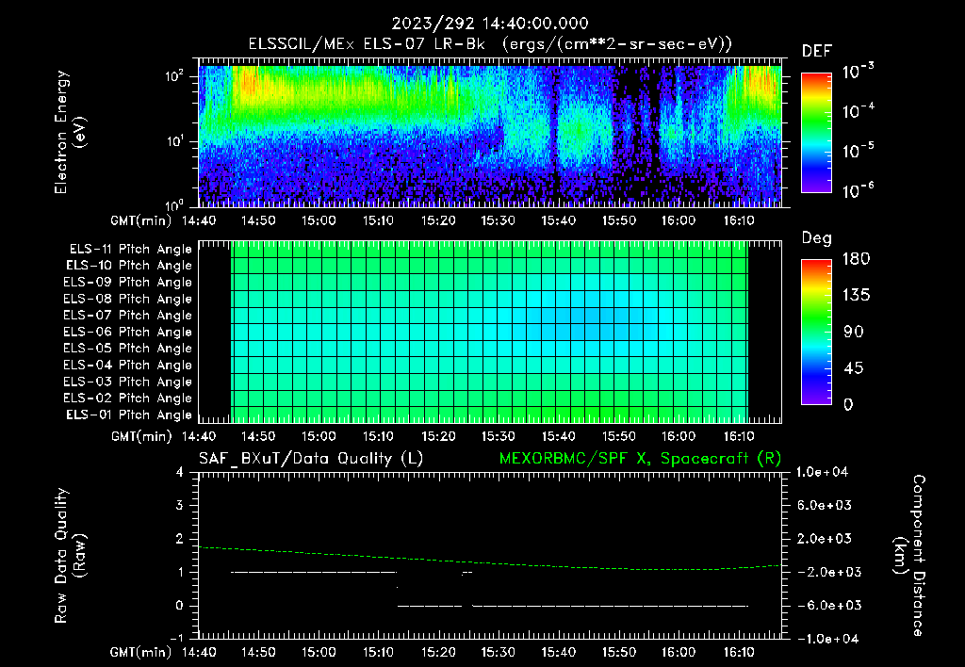Click the 6.0e+03 right axis value
Viewport: 965px width, 667px height.
pos(825,506)
